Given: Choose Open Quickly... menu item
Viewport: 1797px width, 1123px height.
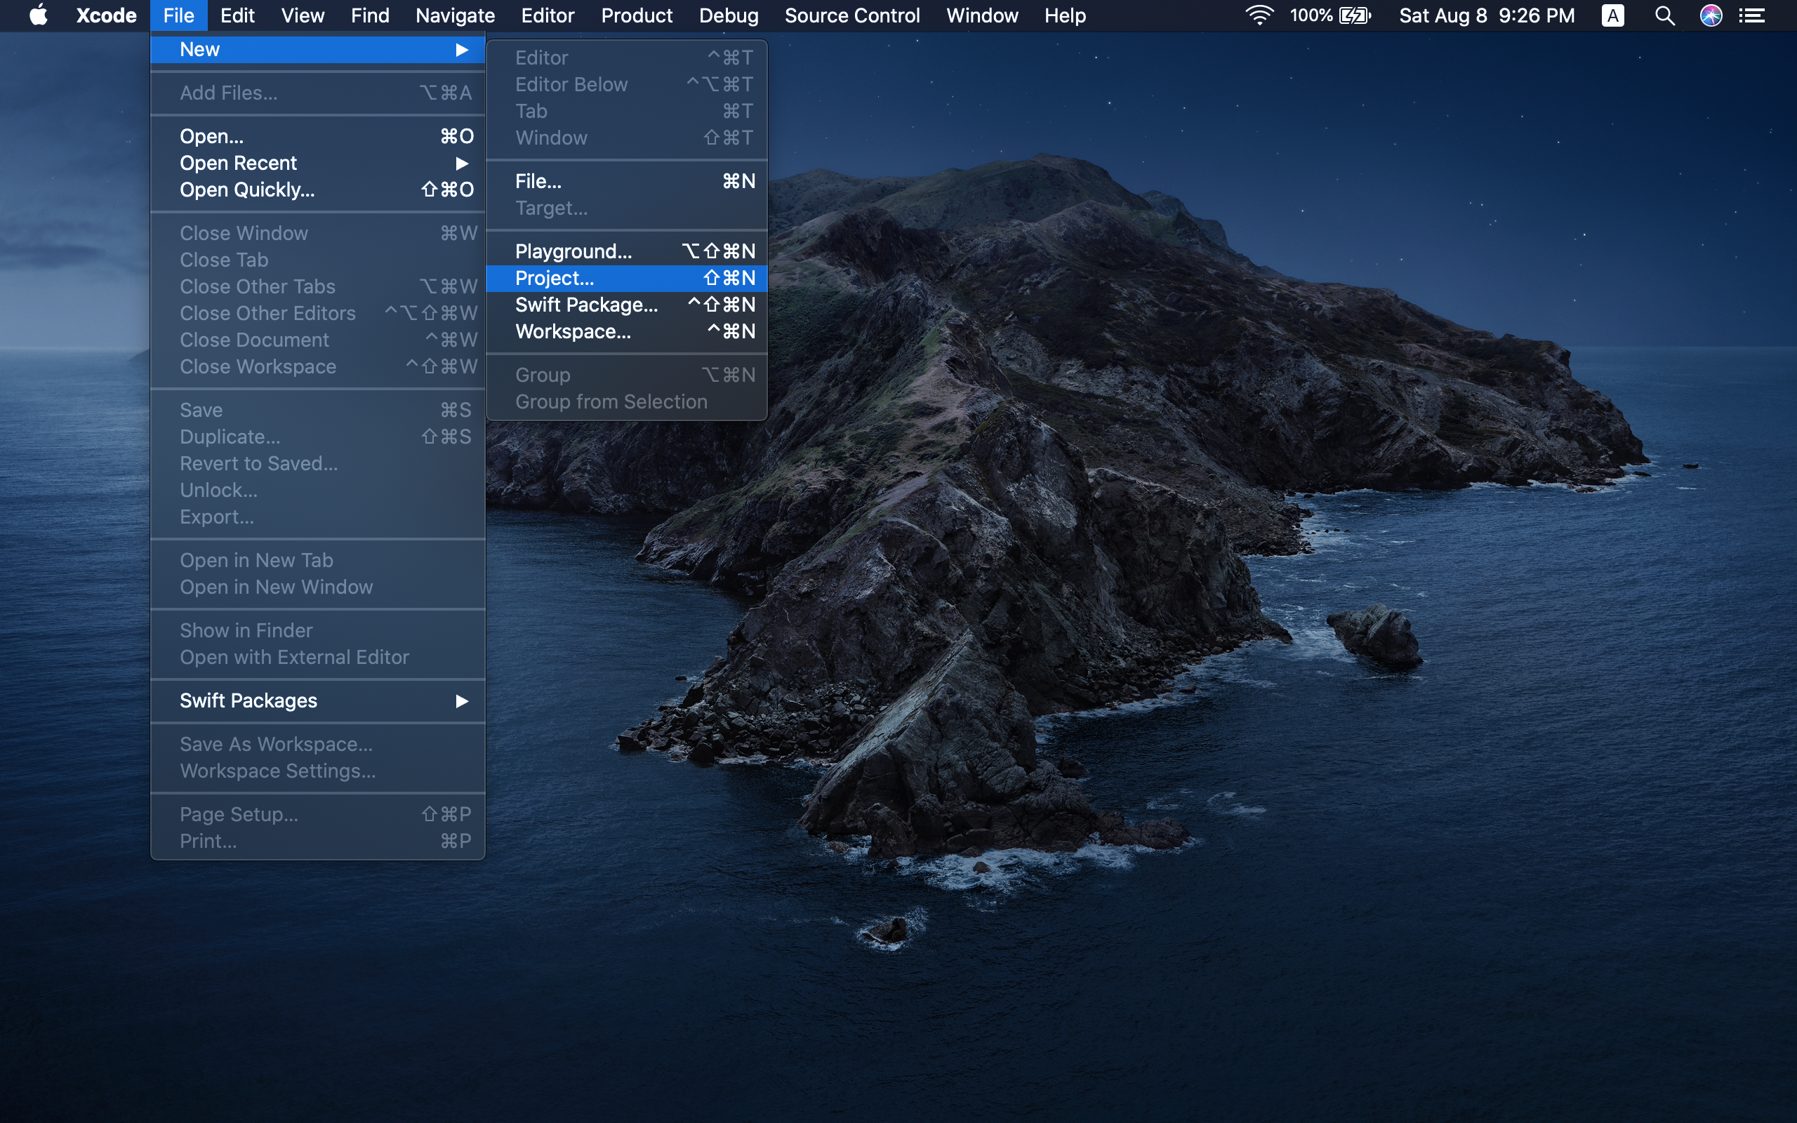Looking at the screenshot, I should (318, 190).
